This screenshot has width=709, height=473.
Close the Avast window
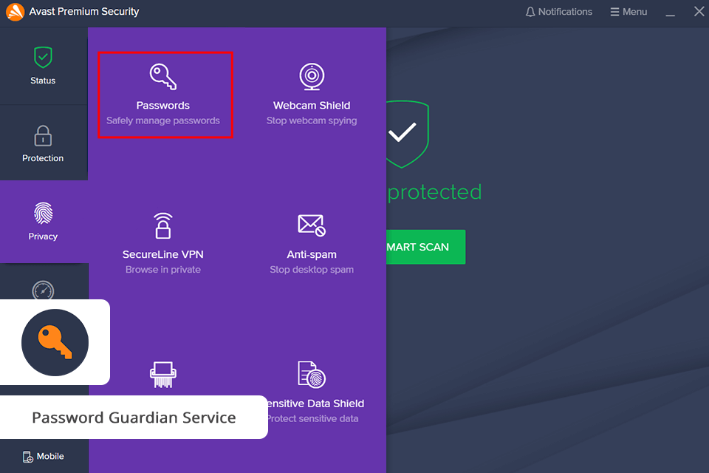point(699,11)
